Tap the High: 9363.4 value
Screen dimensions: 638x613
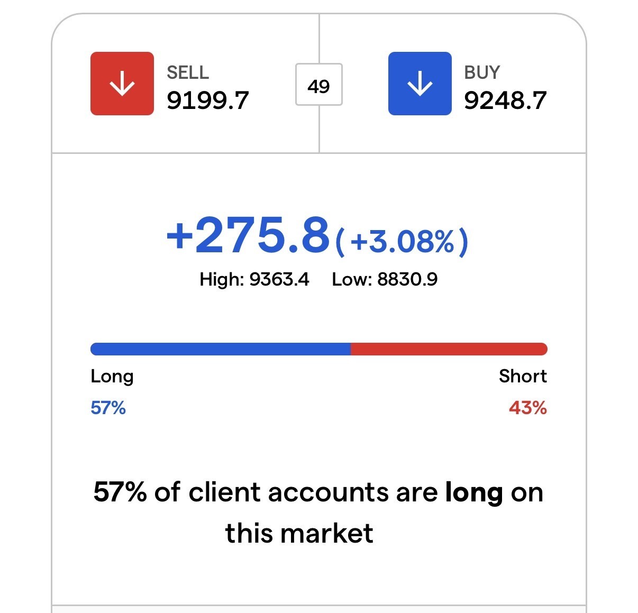(x=254, y=279)
